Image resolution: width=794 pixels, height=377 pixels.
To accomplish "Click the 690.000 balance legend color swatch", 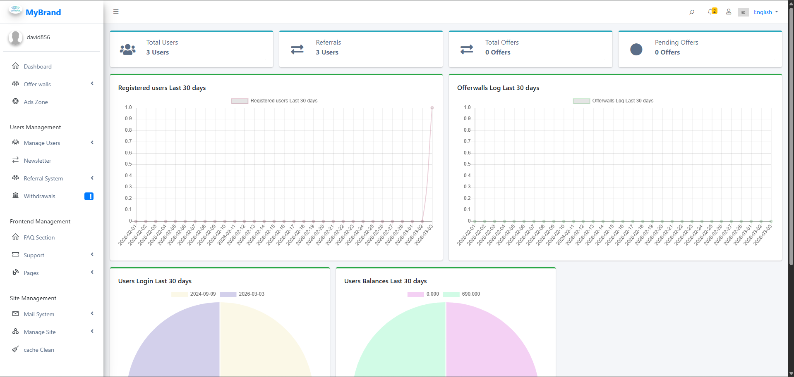I will (x=451, y=294).
